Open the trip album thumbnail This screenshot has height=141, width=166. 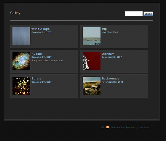pyautogui.click(x=92, y=36)
